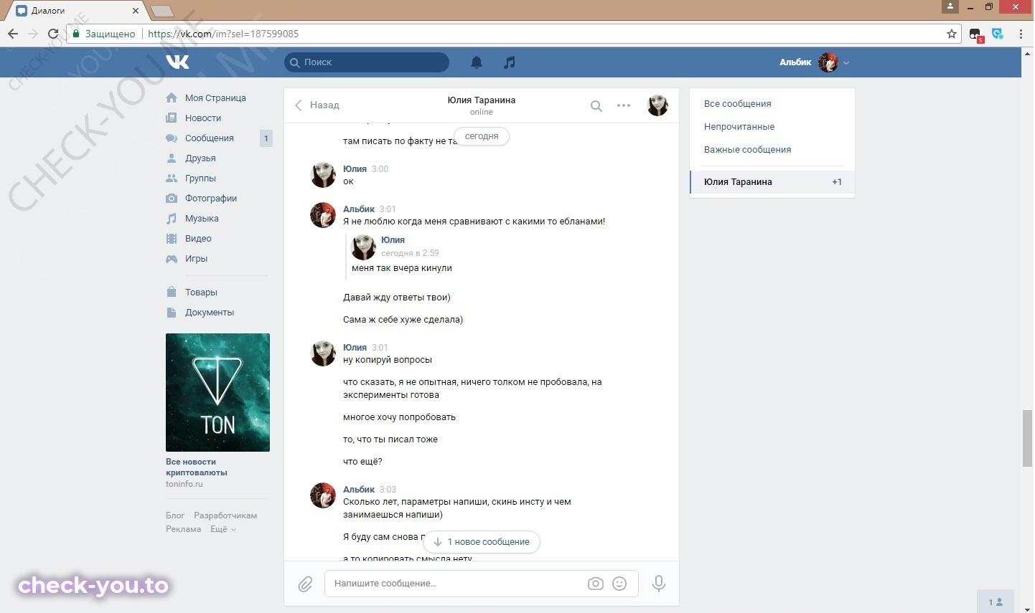
Task: Open Видео from sidebar
Action: [198, 239]
